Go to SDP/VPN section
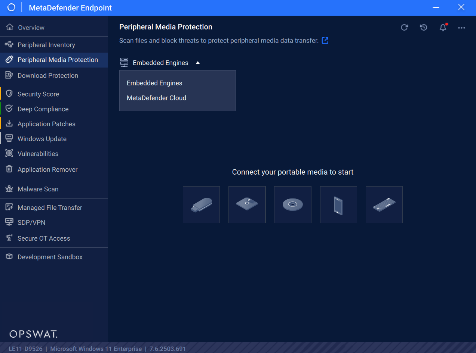 point(54,222)
